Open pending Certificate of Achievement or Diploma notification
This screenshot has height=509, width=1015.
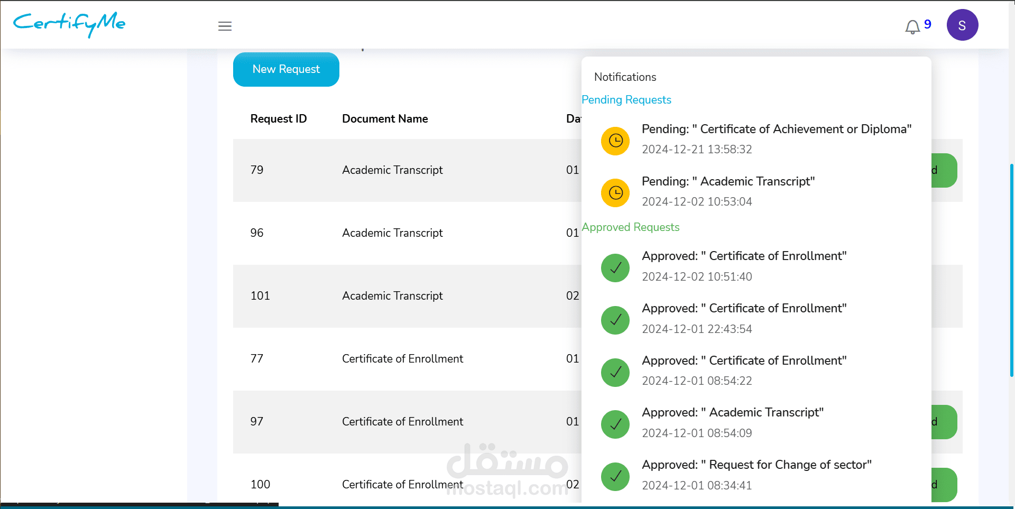[776, 129]
